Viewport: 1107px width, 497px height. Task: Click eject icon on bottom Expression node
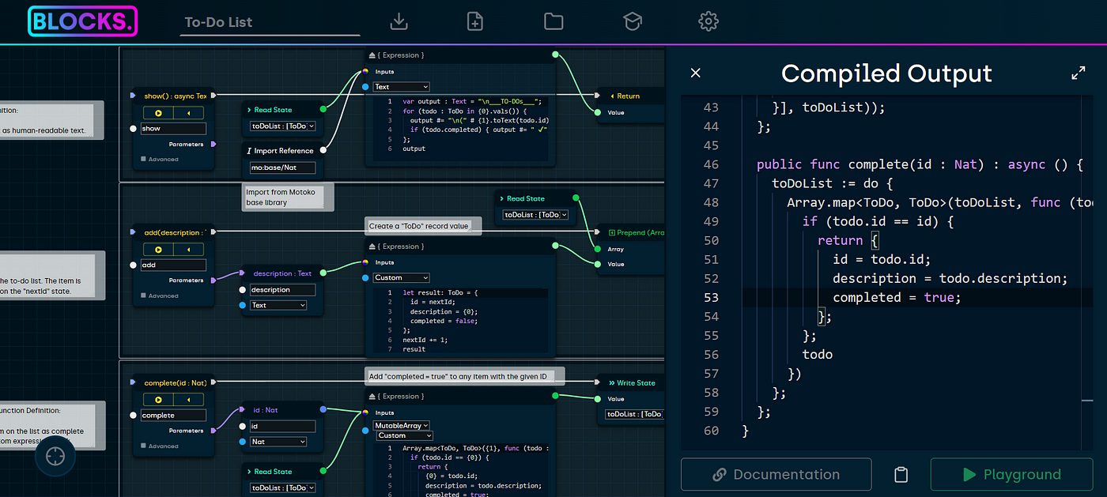pyautogui.click(x=372, y=397)
